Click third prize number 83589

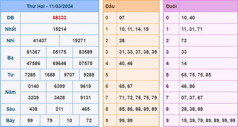86,52
